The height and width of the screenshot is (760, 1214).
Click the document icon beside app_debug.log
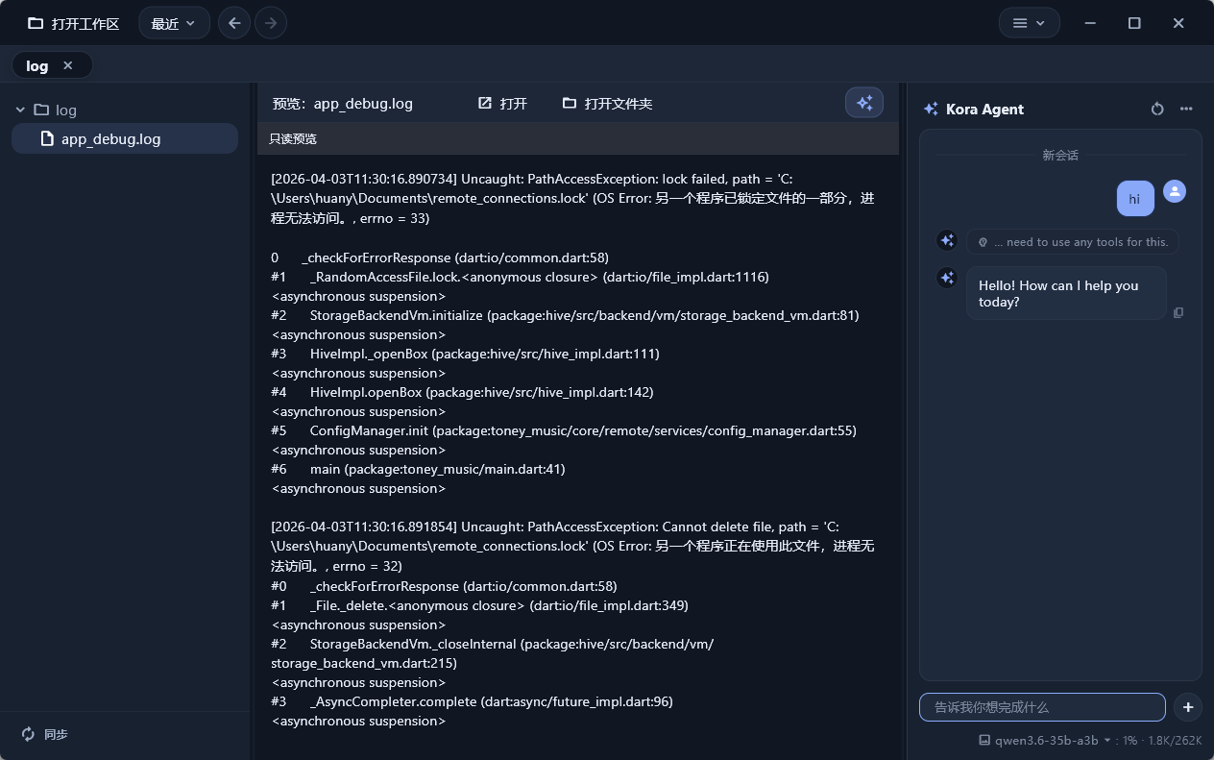(46, 138)
